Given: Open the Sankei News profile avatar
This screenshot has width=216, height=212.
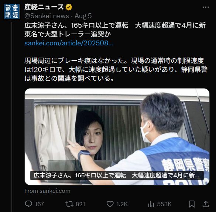Looking at the screenshot, I should pos(12,11).
